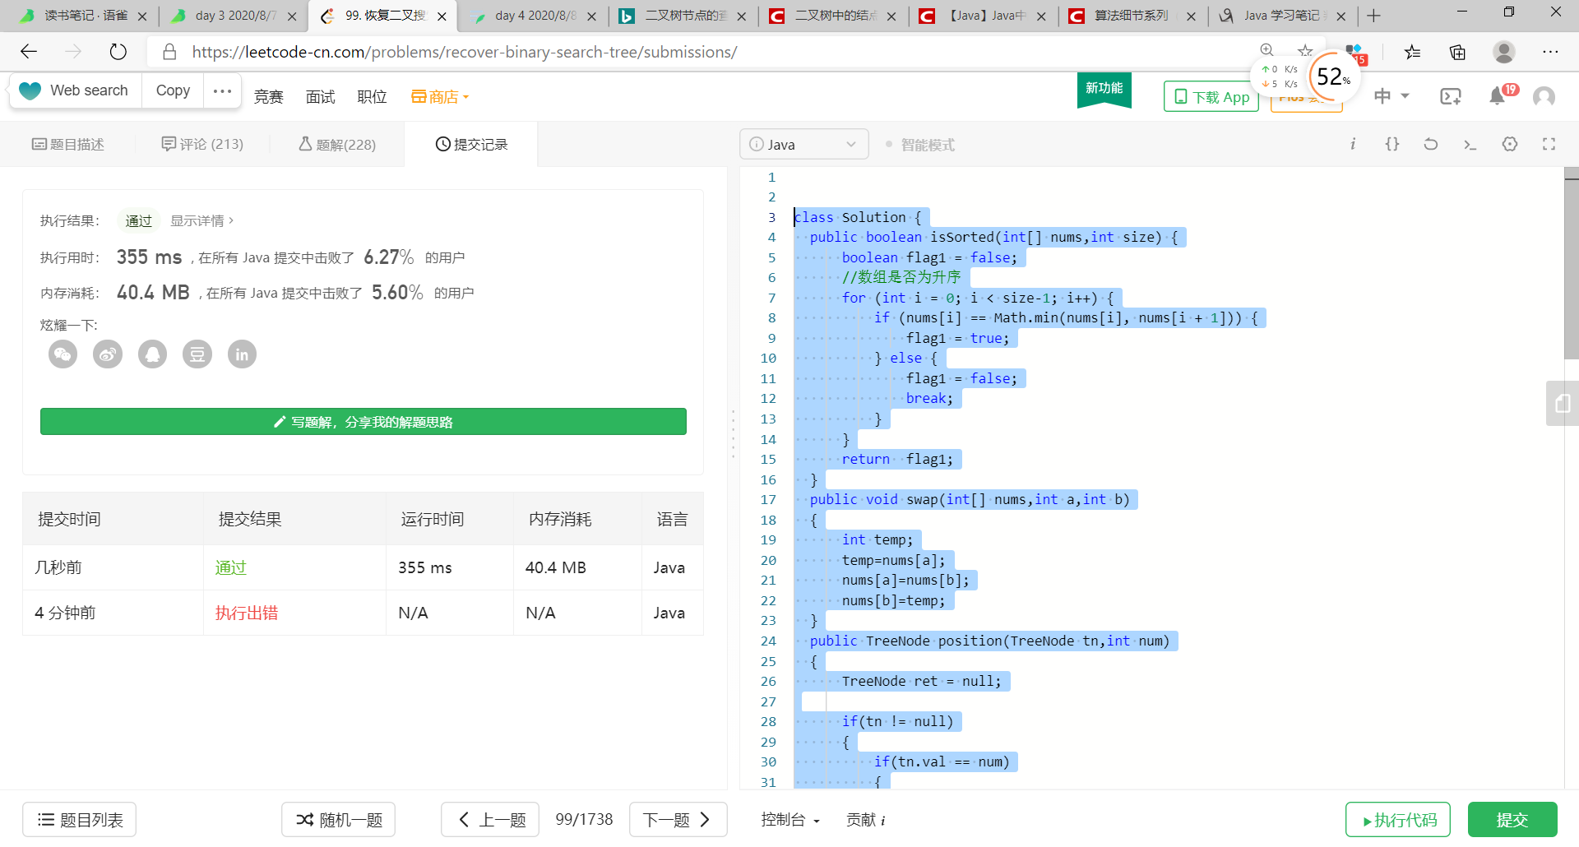
Task: Share result on WeChat
Action: pos(63,354)
